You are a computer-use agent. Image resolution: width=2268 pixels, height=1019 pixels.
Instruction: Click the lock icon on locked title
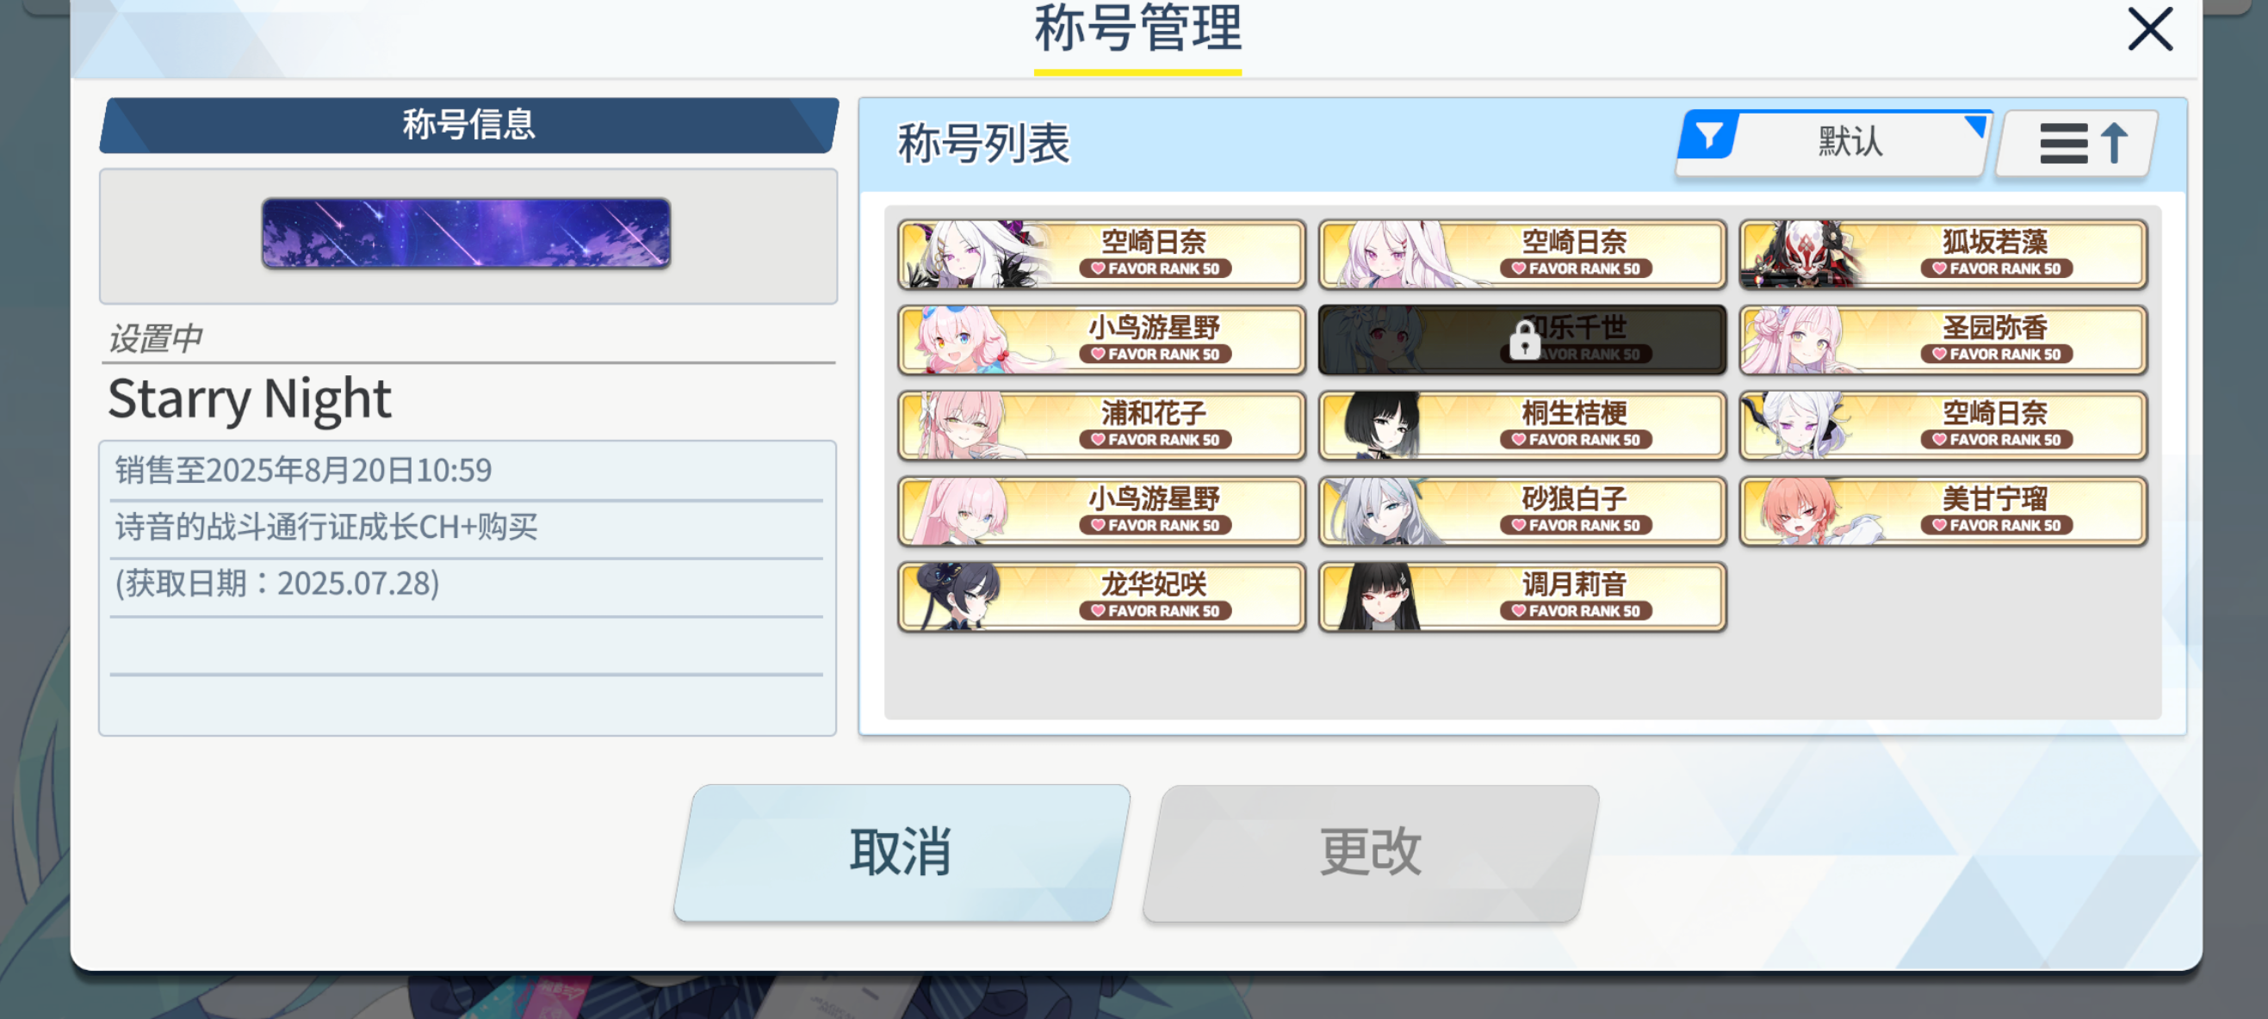[x=1525, y=340]
